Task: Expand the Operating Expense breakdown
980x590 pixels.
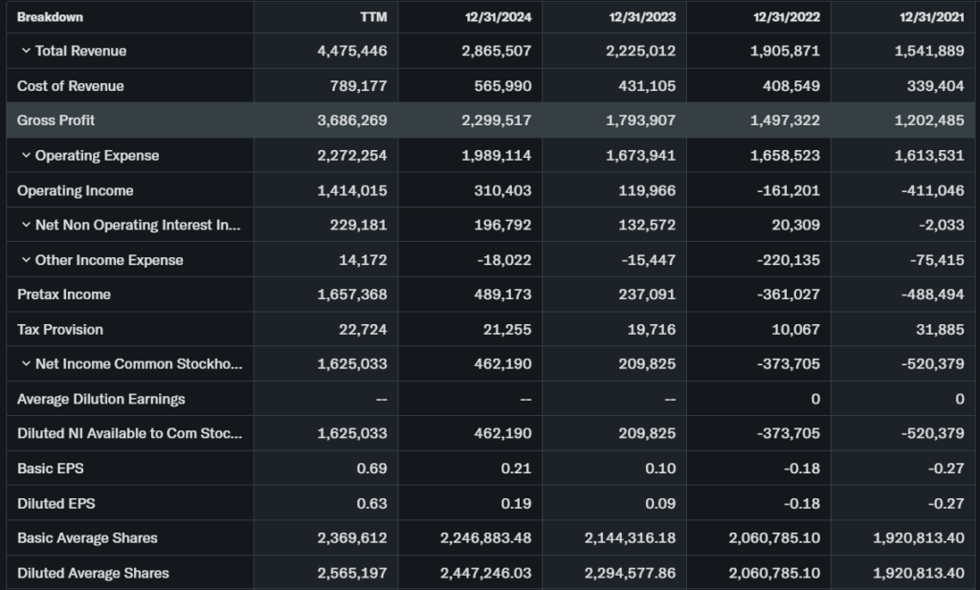Action: pyautogui.click(x=26, y=155)
